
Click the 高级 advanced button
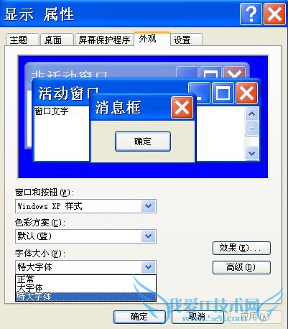[x=241, y=267]
